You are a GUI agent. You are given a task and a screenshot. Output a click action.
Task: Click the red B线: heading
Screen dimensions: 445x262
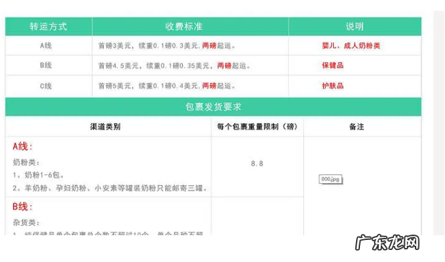coord(23,207)
